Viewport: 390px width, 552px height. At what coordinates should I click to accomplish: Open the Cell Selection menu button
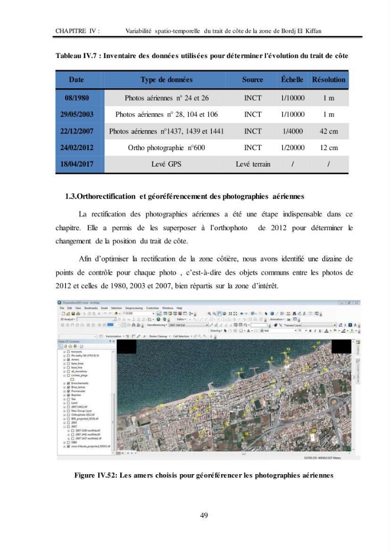pyautogui.click(x=183, y=336)
